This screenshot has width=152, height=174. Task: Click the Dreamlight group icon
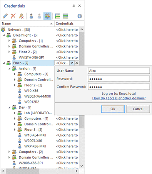pyautogui.click(x=9, y=35)
